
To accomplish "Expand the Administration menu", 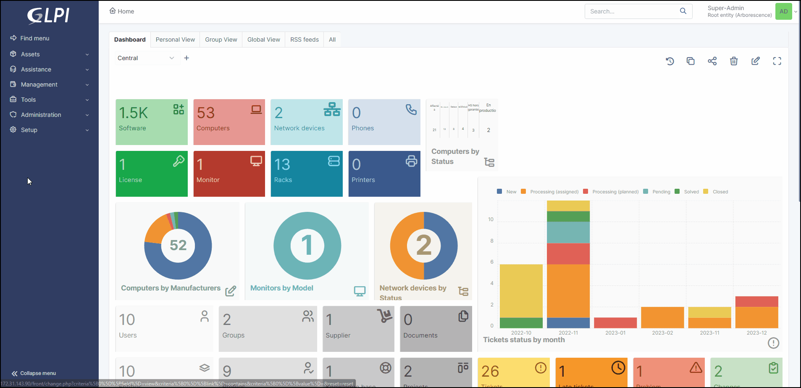I will (50, 115).
